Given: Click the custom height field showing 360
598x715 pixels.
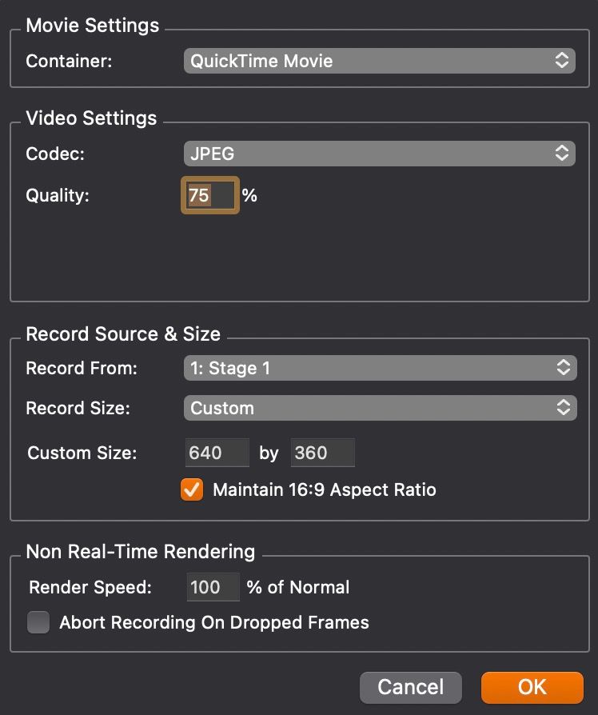Looking at the screenshot, I should (323, 453).
